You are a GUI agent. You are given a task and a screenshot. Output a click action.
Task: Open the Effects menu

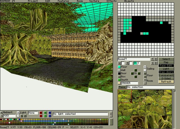coord(111,1)
